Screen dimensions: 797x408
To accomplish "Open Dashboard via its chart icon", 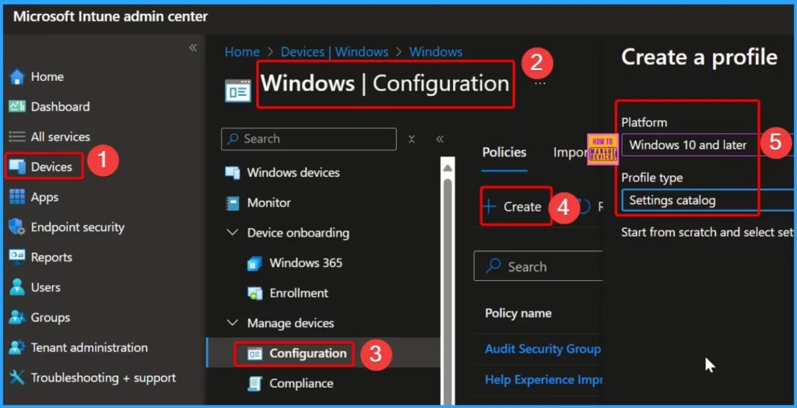I will pyautogui.click(x=17, y=107).
